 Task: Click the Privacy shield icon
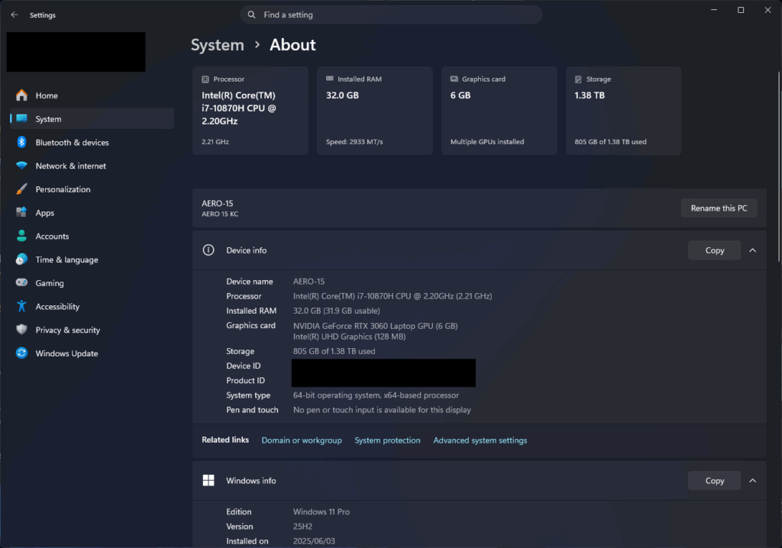point(21,330)
